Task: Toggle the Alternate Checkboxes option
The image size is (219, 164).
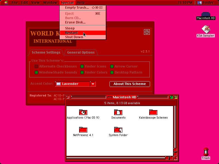Action: click(36, 66)
